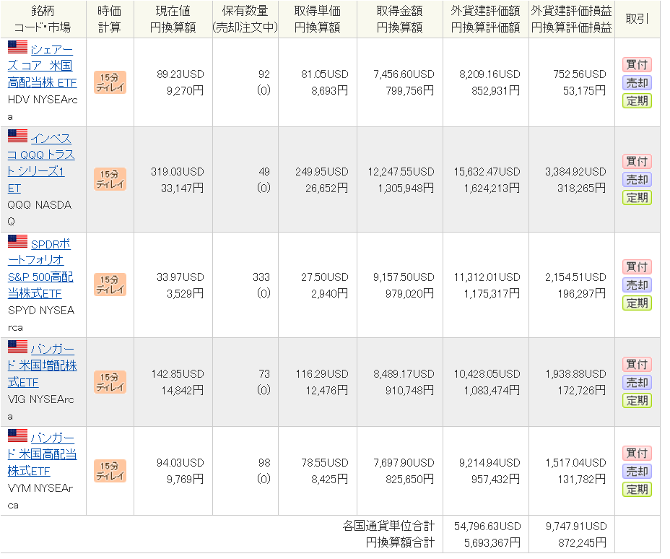
Task: Click 売却 button for SPYD
Action: [637, 285]
